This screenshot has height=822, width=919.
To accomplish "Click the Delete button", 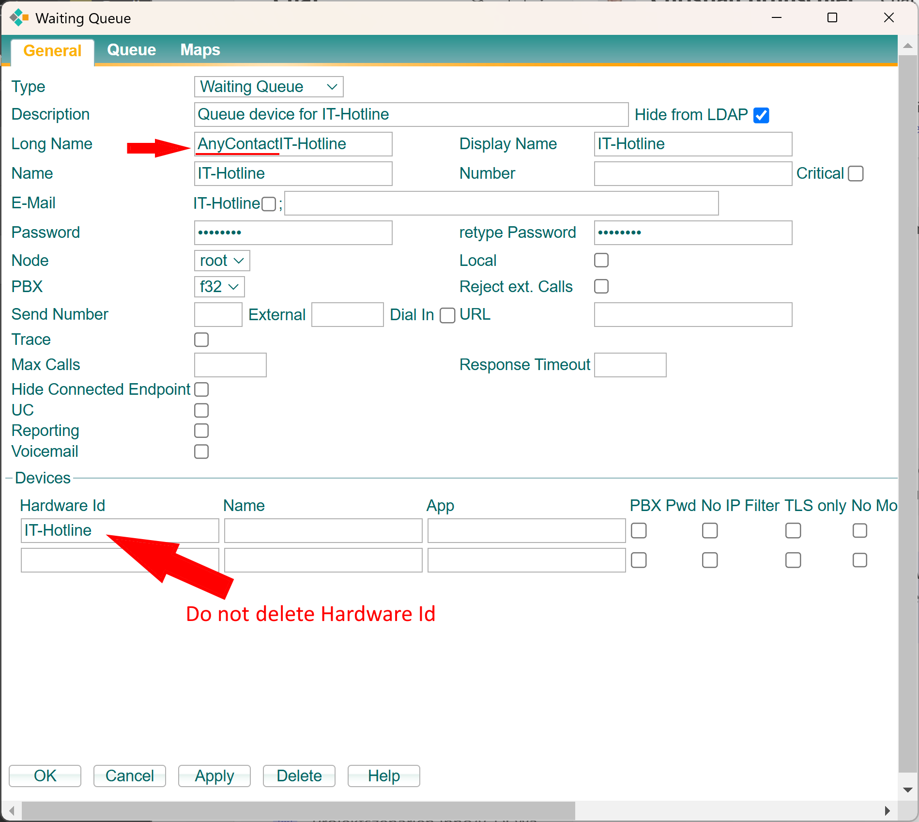I will pos(299,776).
